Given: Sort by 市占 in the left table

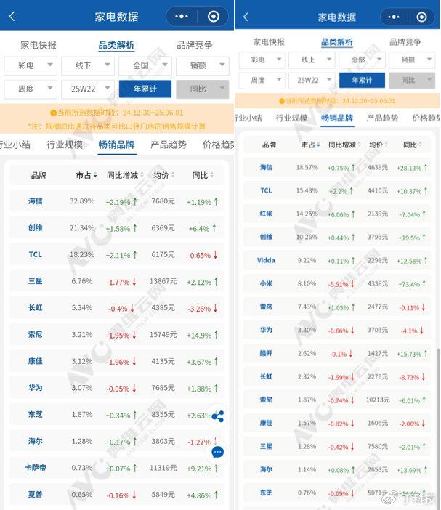Looking at the screenshot, I should tap(86, 175).
